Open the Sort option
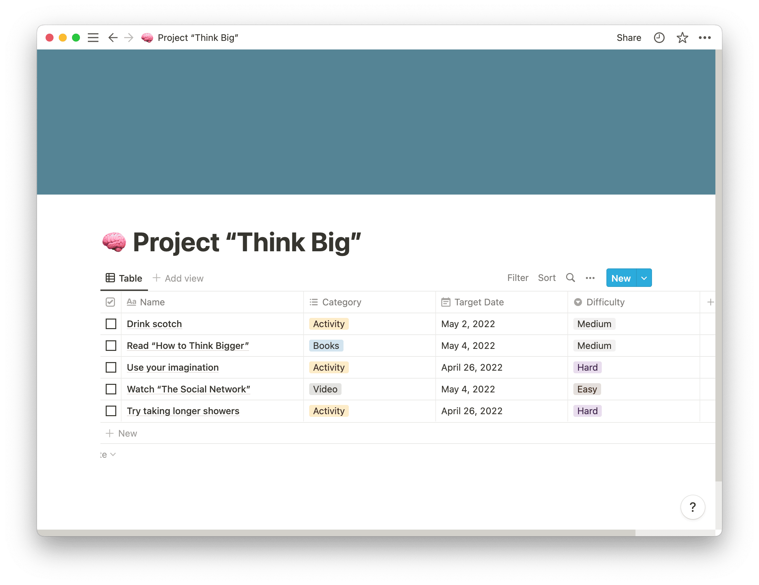 [547, 278]
